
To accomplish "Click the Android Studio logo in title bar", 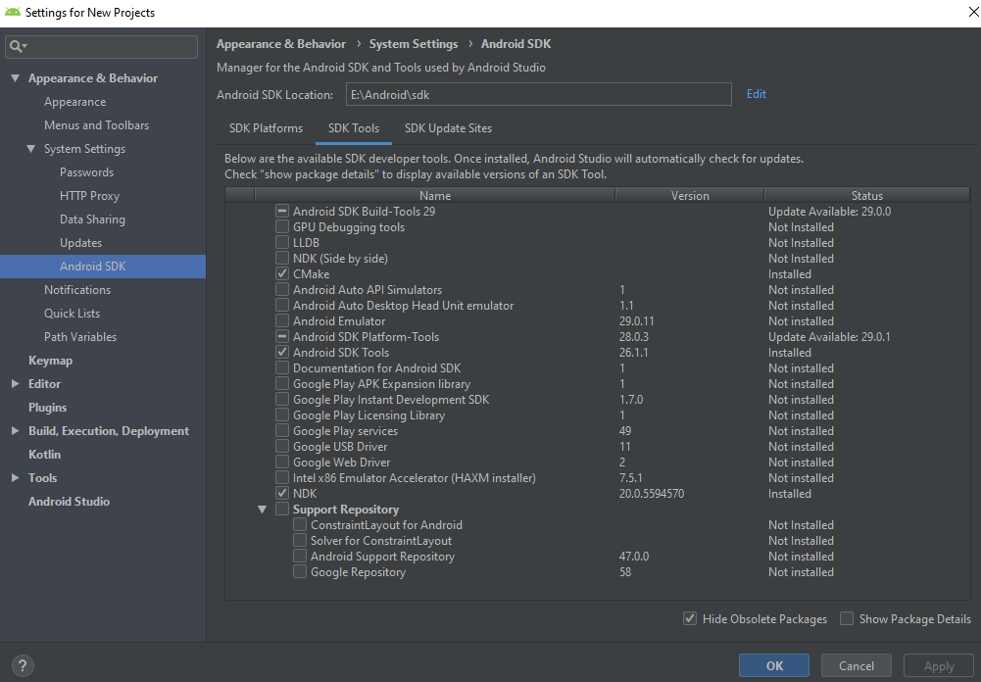I will click(x=13, y=13).
